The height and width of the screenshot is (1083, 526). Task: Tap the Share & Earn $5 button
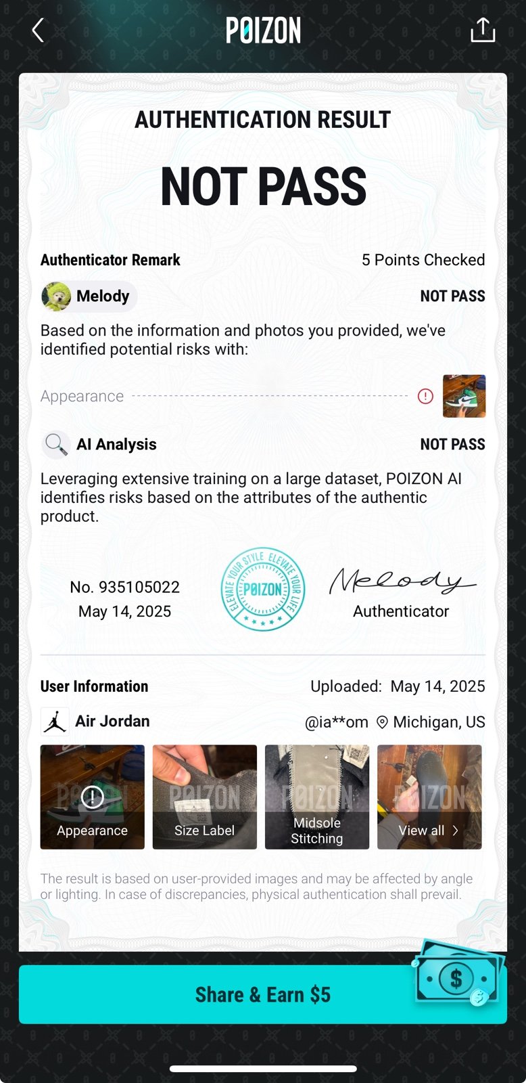[263, 994]
